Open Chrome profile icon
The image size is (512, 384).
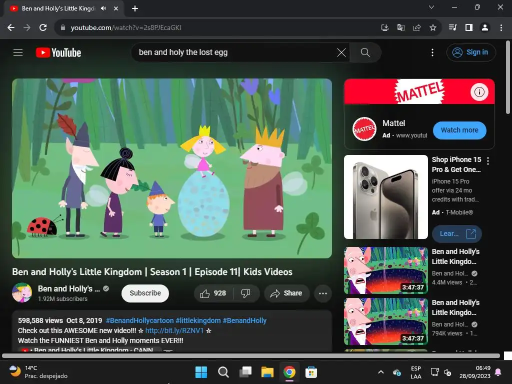485,28
